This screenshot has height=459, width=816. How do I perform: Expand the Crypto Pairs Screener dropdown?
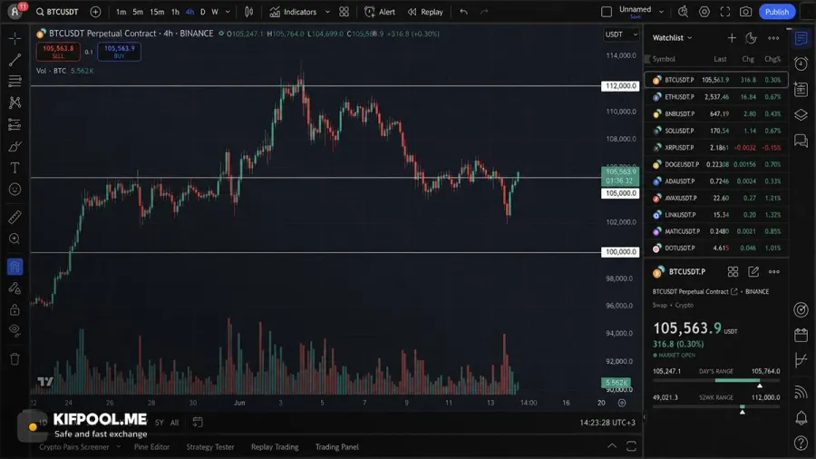click(x=118, y=446)
